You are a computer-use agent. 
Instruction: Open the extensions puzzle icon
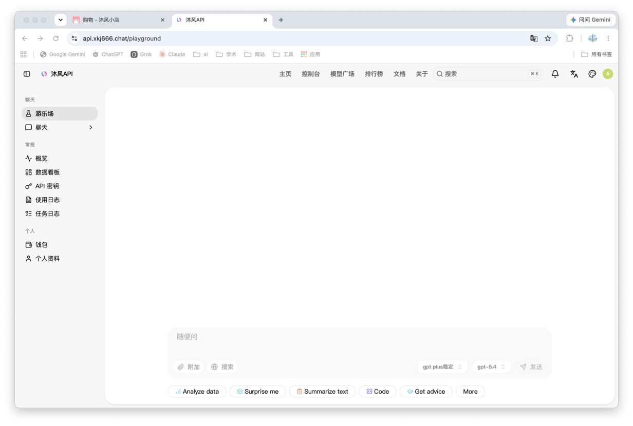569,38
